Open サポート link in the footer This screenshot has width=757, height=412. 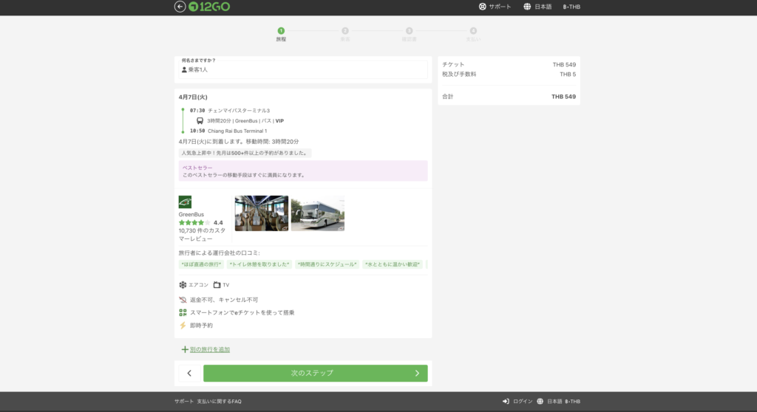(x=184, y=402)
